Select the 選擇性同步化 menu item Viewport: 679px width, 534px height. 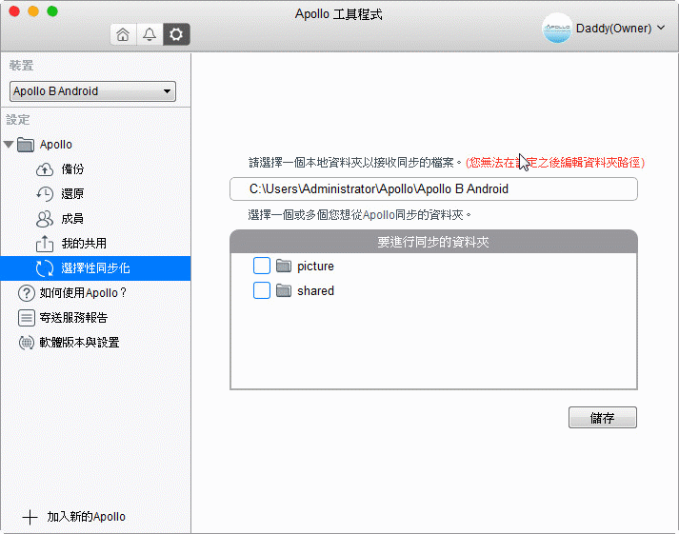click(x=95, y=268)
